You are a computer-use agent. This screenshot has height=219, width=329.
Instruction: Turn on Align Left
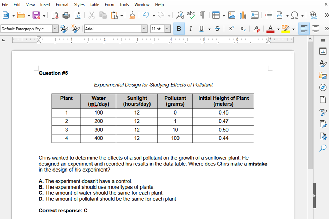pos(304,29)
